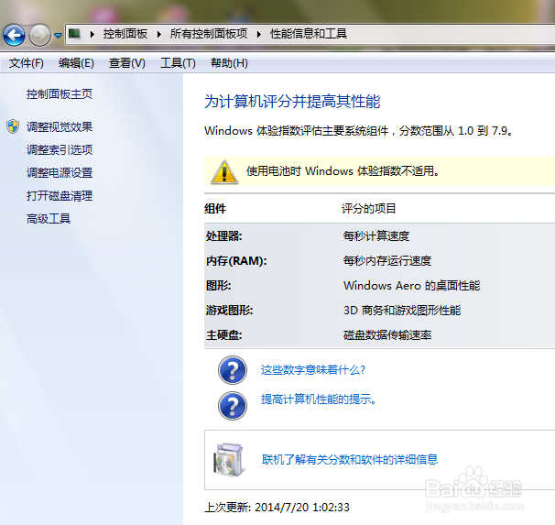Open the 查看(V) menu
555x525 pixels.
coord(126,63)
